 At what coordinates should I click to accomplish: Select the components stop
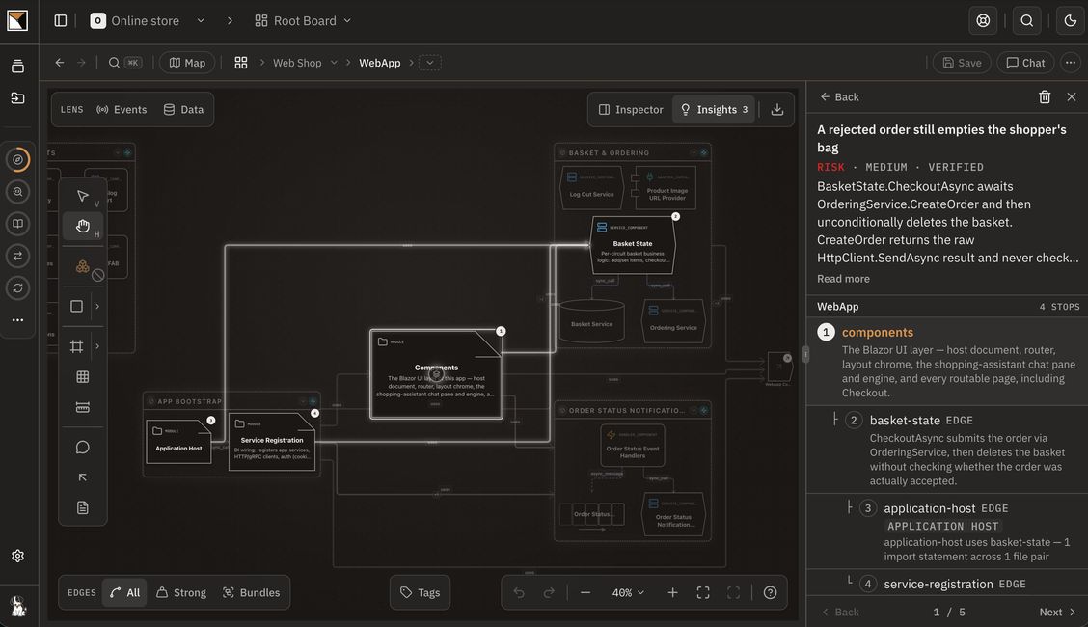[947, 362]
